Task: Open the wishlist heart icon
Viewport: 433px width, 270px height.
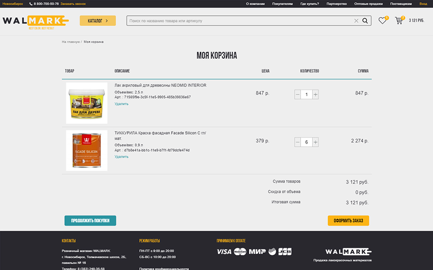Action: pos(382,21)
